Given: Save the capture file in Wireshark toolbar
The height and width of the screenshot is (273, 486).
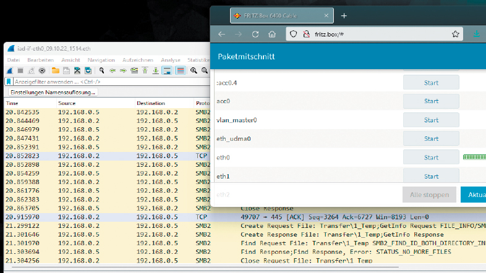Looking at the screenshot, I should pos(66,71).
